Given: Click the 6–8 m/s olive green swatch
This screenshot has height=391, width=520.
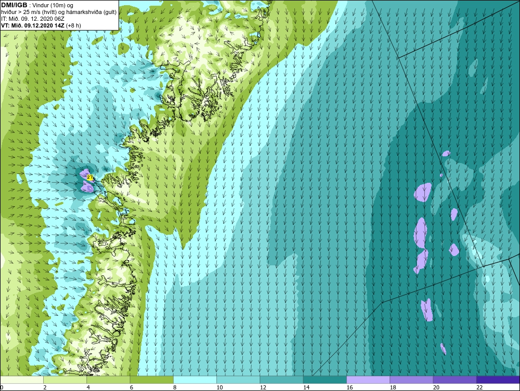Looking at the screenshot, I should click(151, 380).
